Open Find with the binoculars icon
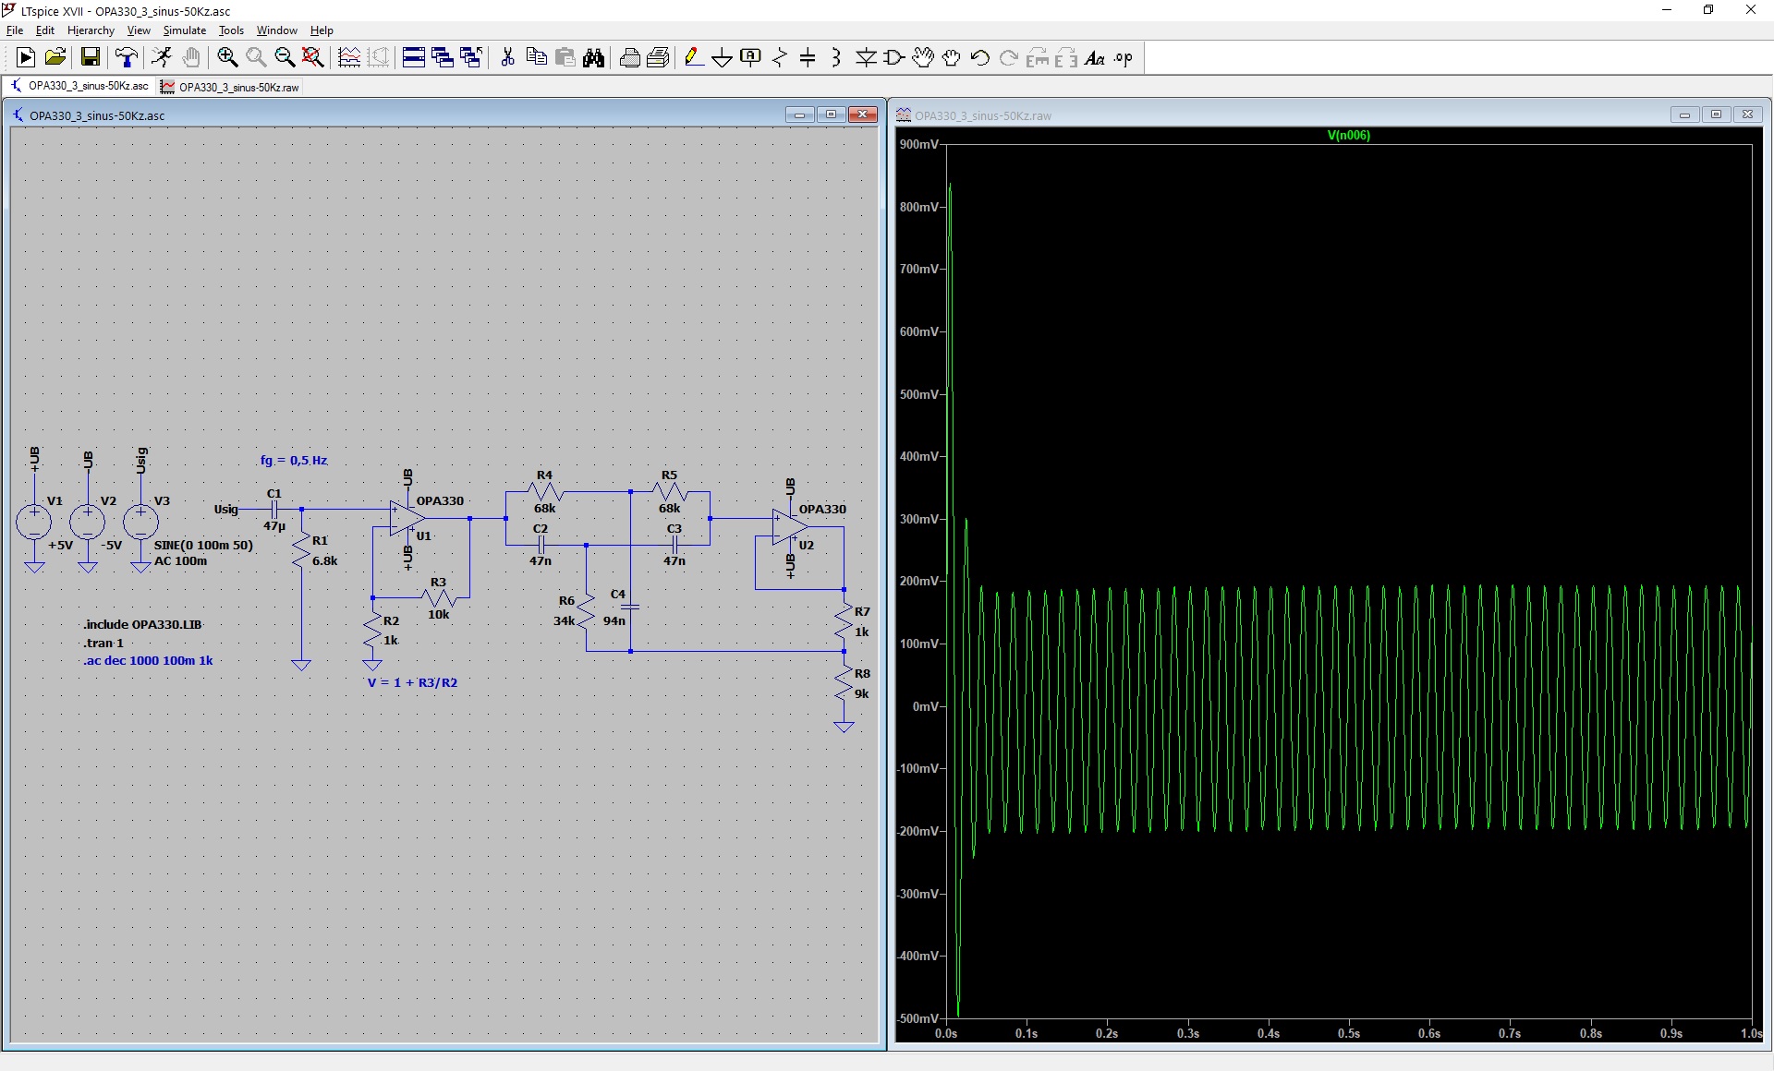1774x1071 pixels. 594,57
